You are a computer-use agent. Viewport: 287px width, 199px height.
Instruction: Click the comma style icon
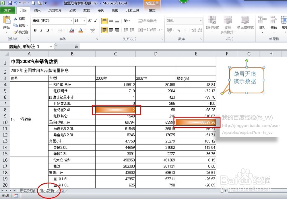coord(185,30)
